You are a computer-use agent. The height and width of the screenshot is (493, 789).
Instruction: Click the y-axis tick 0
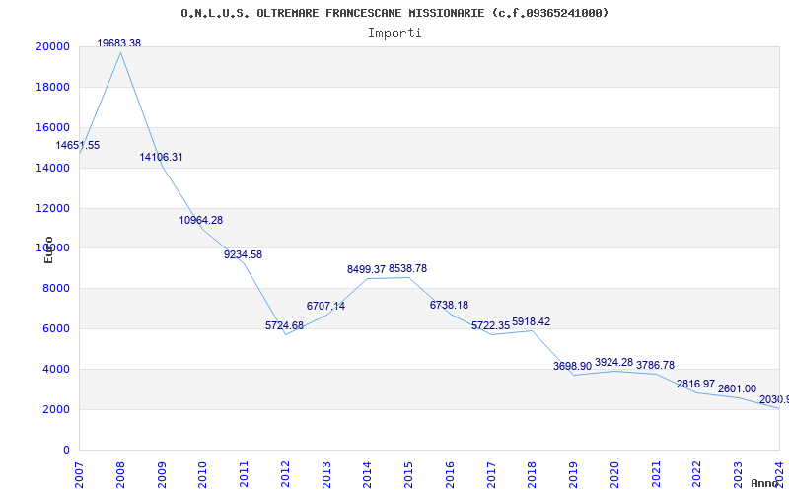[x=66, y=450]
